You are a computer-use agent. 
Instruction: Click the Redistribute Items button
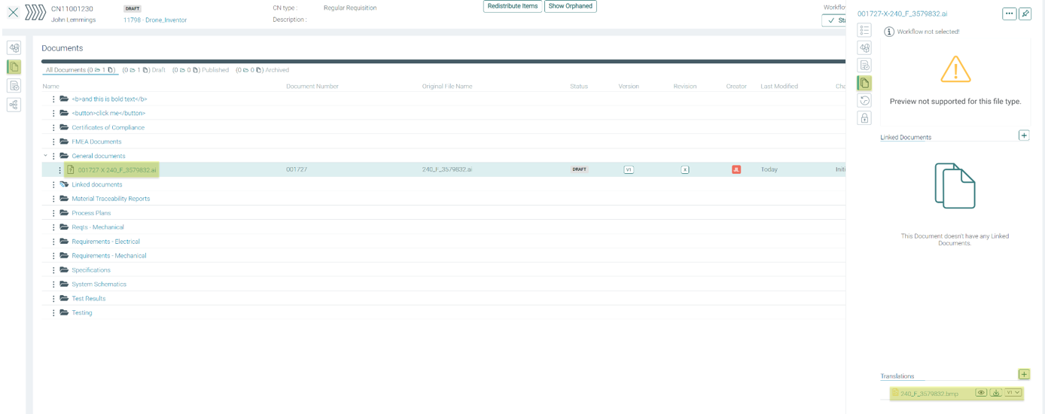point(513,6)
